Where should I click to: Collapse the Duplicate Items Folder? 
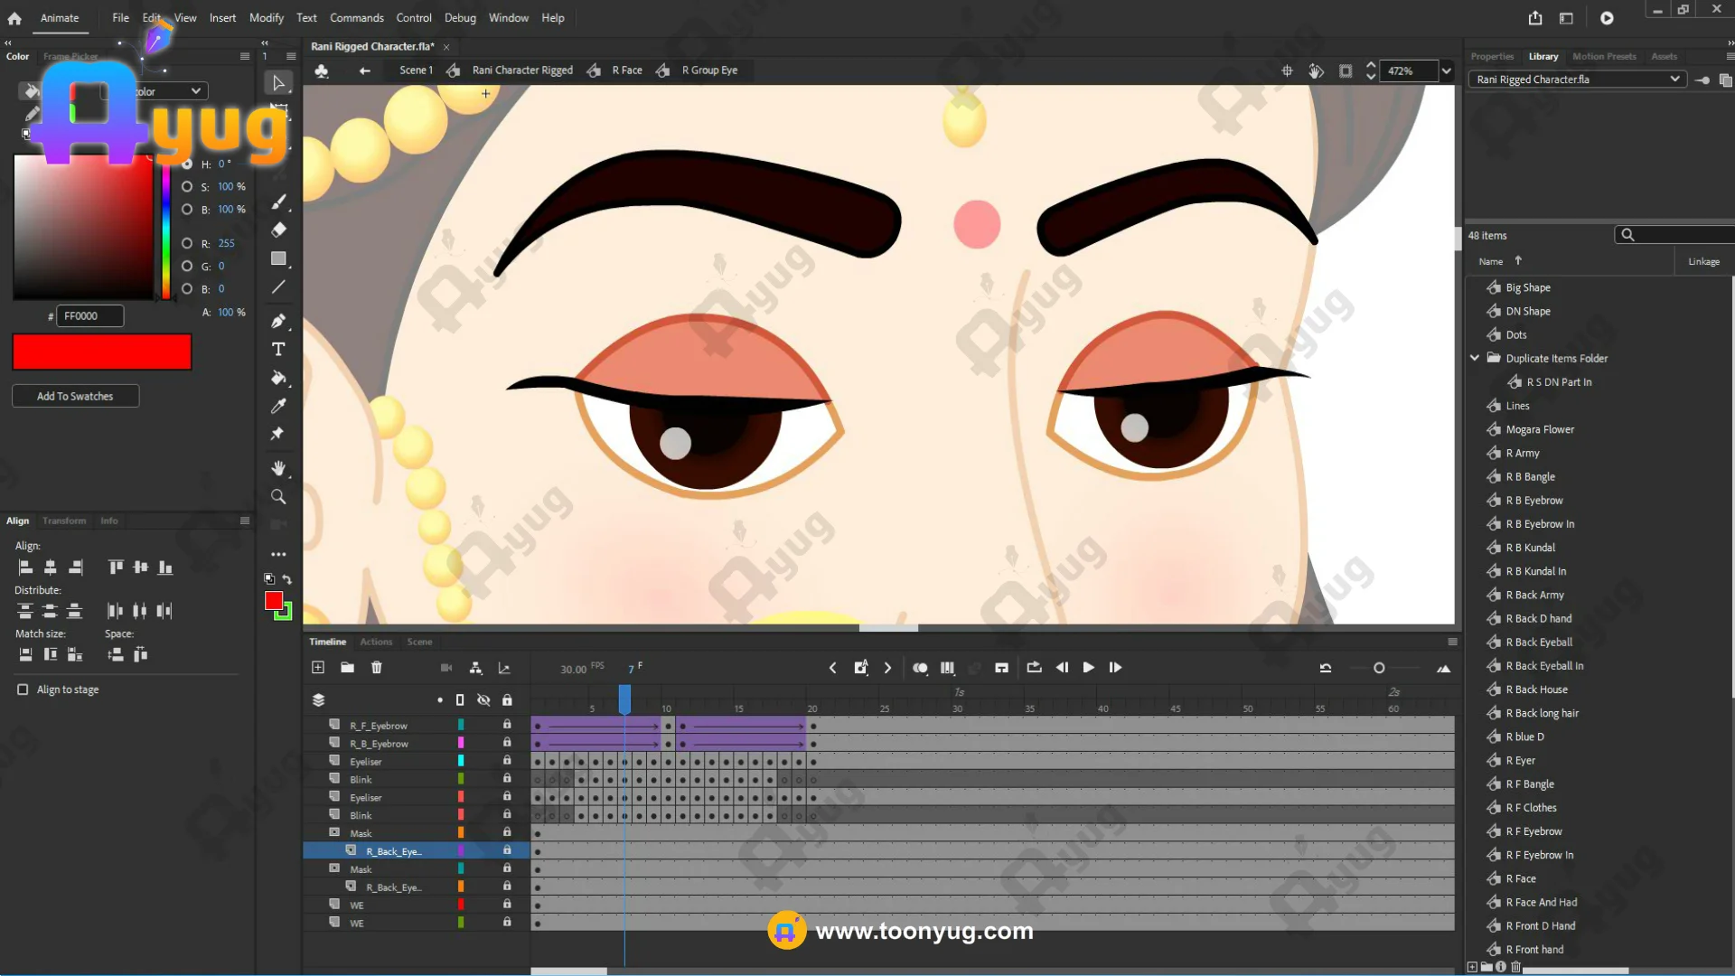pyautogui.click(x=1475, y=358)
